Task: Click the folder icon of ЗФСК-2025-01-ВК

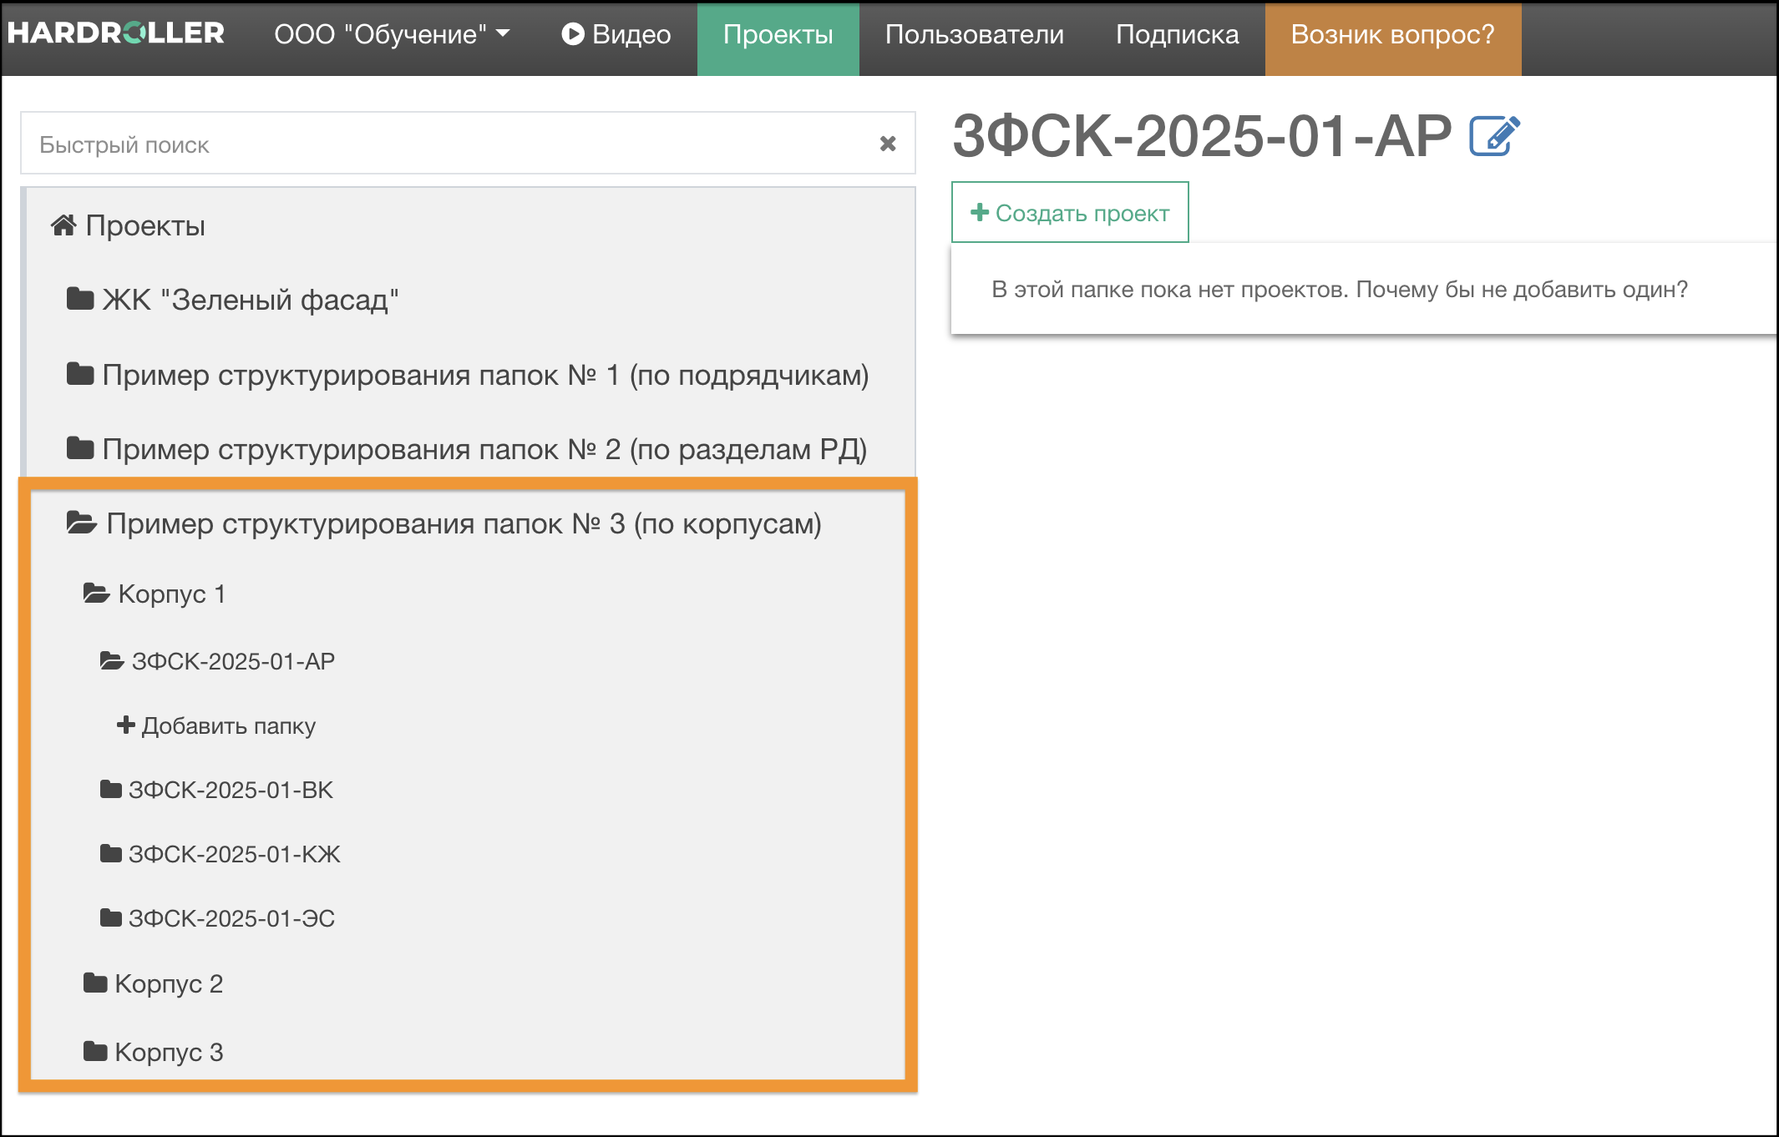Action: pyautogui.click(x=111, y=789)
